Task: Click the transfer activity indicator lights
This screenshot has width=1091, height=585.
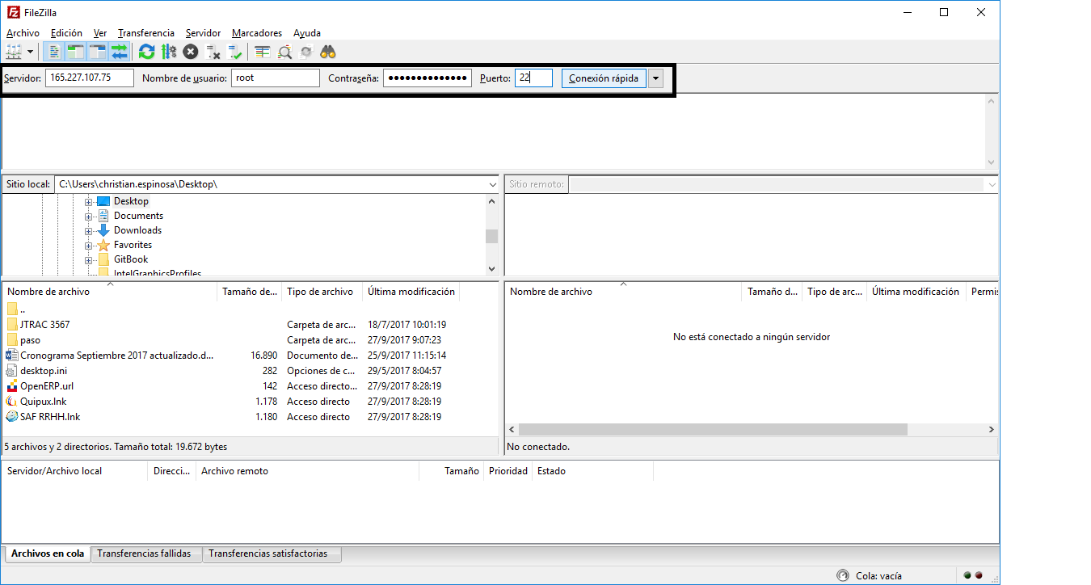Action: point(973,576)
